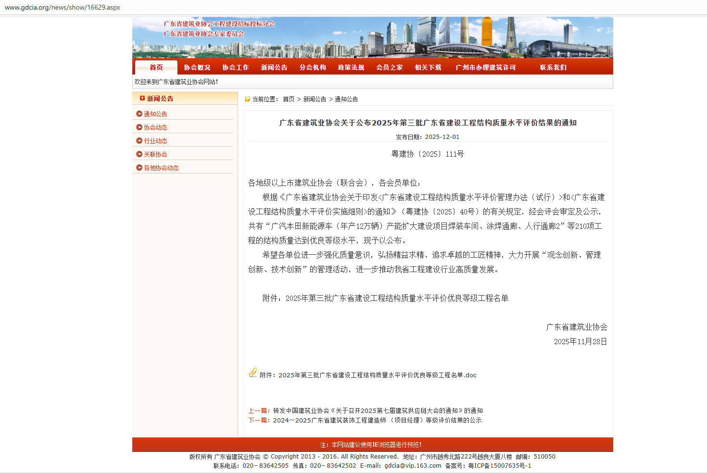Viewport: 707px width, 473px height.
Task: Click 新闻公告 in the breadcrumb path
Action: click(315, 99)
